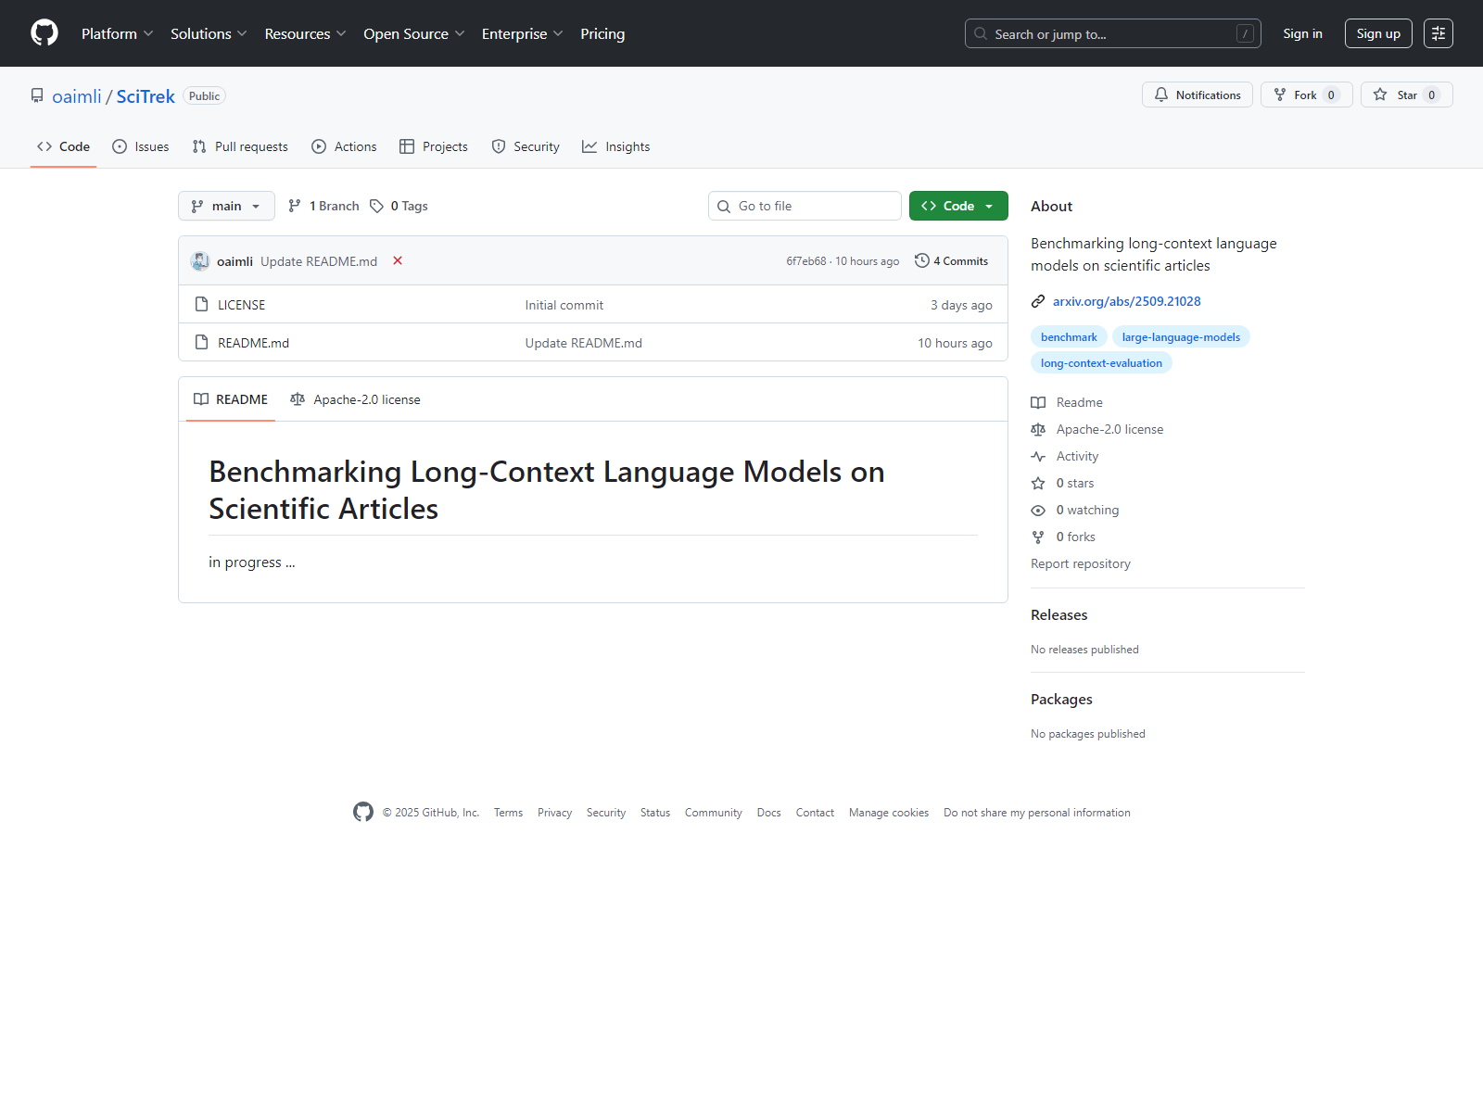Click the Notifications bell button

[1198, 95]
